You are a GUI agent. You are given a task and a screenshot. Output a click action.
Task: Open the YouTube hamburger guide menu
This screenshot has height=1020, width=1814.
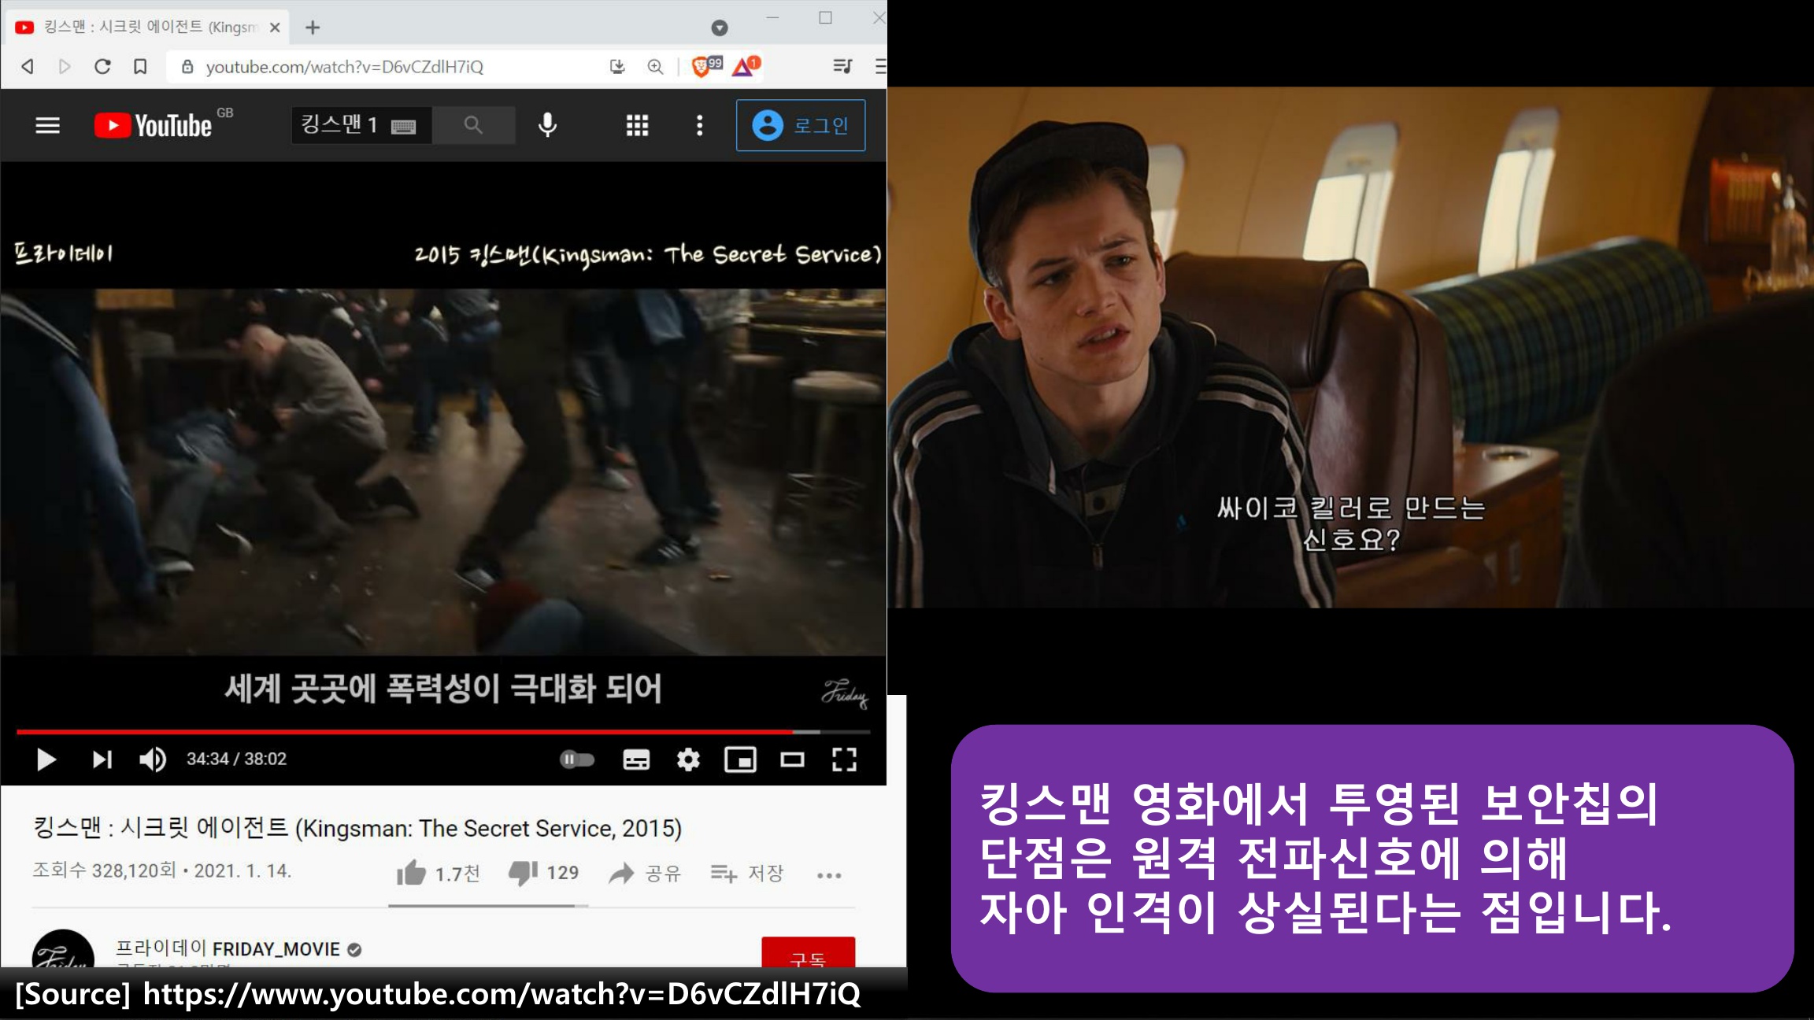48,125
